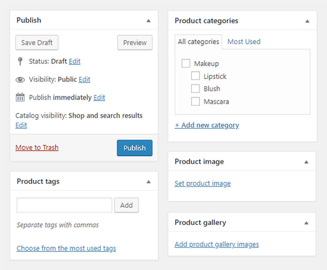This screenshot has height=270, width=327.
Task: Add a new product category
Action: pos(207,125)
